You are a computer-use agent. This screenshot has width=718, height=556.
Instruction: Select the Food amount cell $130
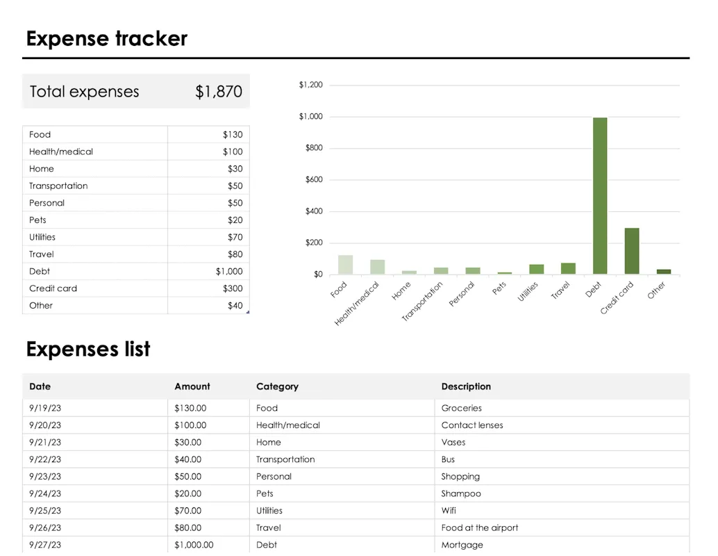(x=209, y=134)
